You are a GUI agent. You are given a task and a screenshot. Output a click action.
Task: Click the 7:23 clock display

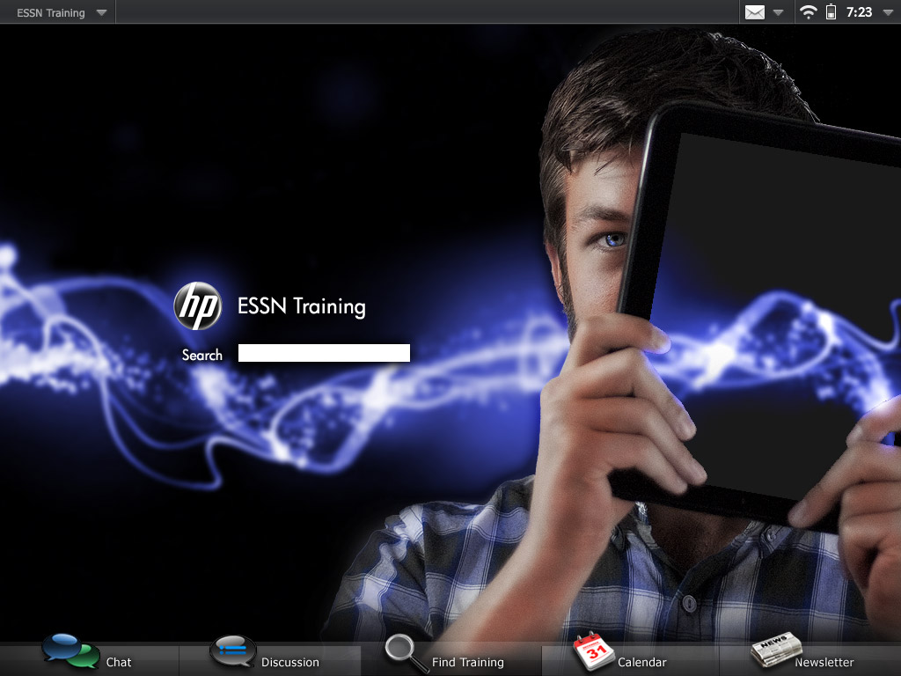(x=859, y=12)
